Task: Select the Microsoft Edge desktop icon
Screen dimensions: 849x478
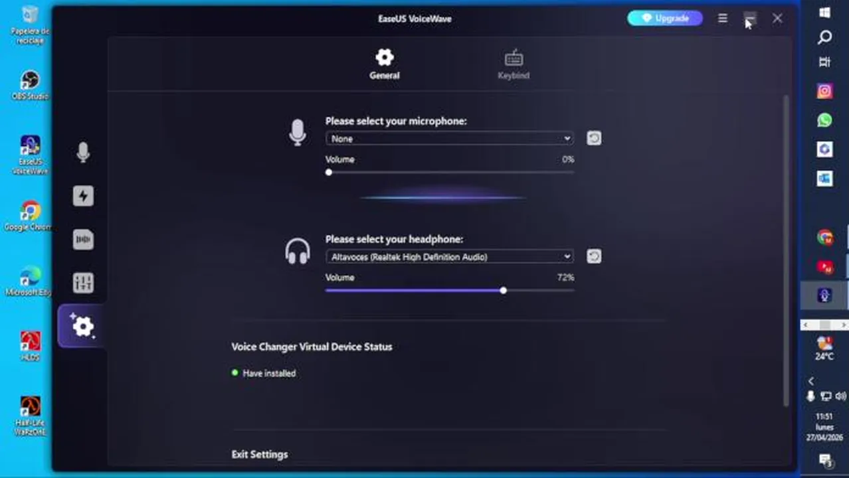Action: (29, 281)
